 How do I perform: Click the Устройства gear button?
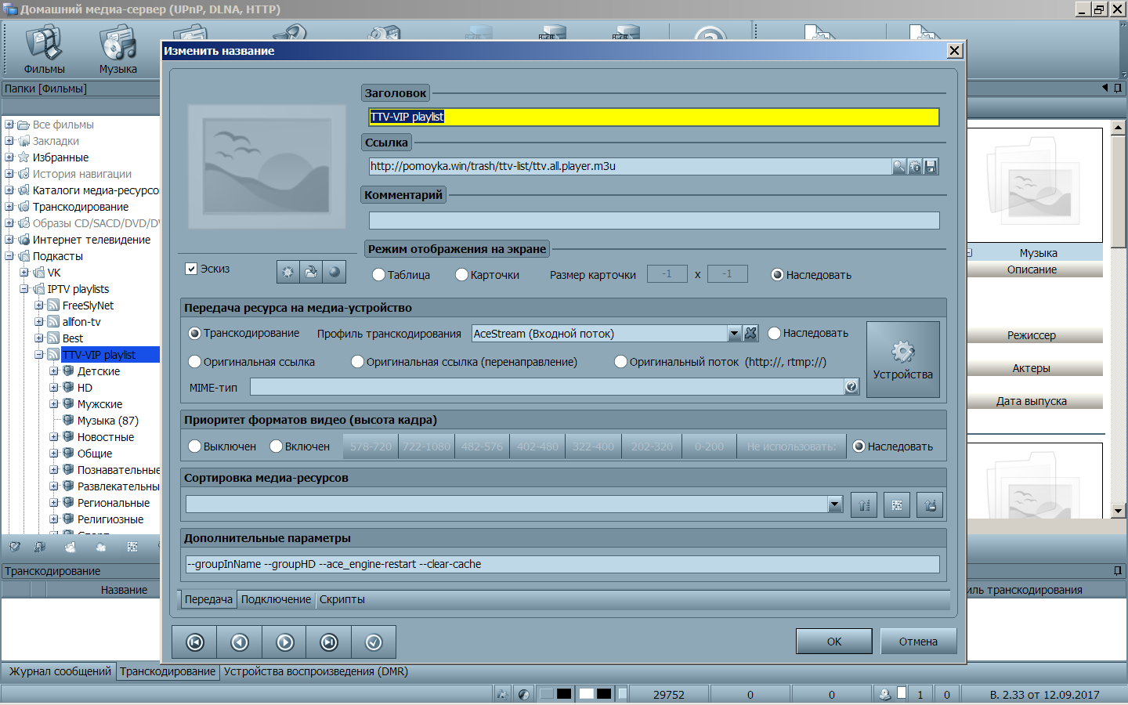(x=902, y=360)
